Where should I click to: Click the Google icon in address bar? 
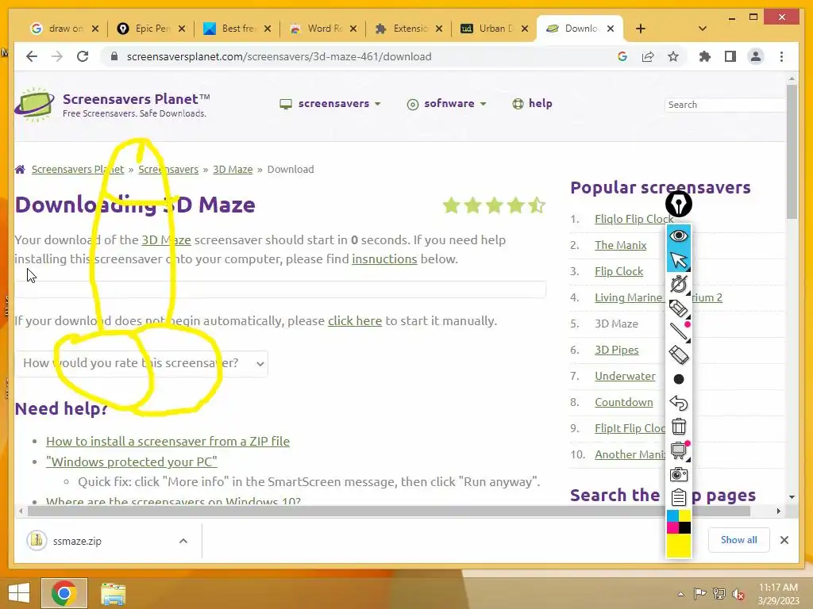click(622, 56)
